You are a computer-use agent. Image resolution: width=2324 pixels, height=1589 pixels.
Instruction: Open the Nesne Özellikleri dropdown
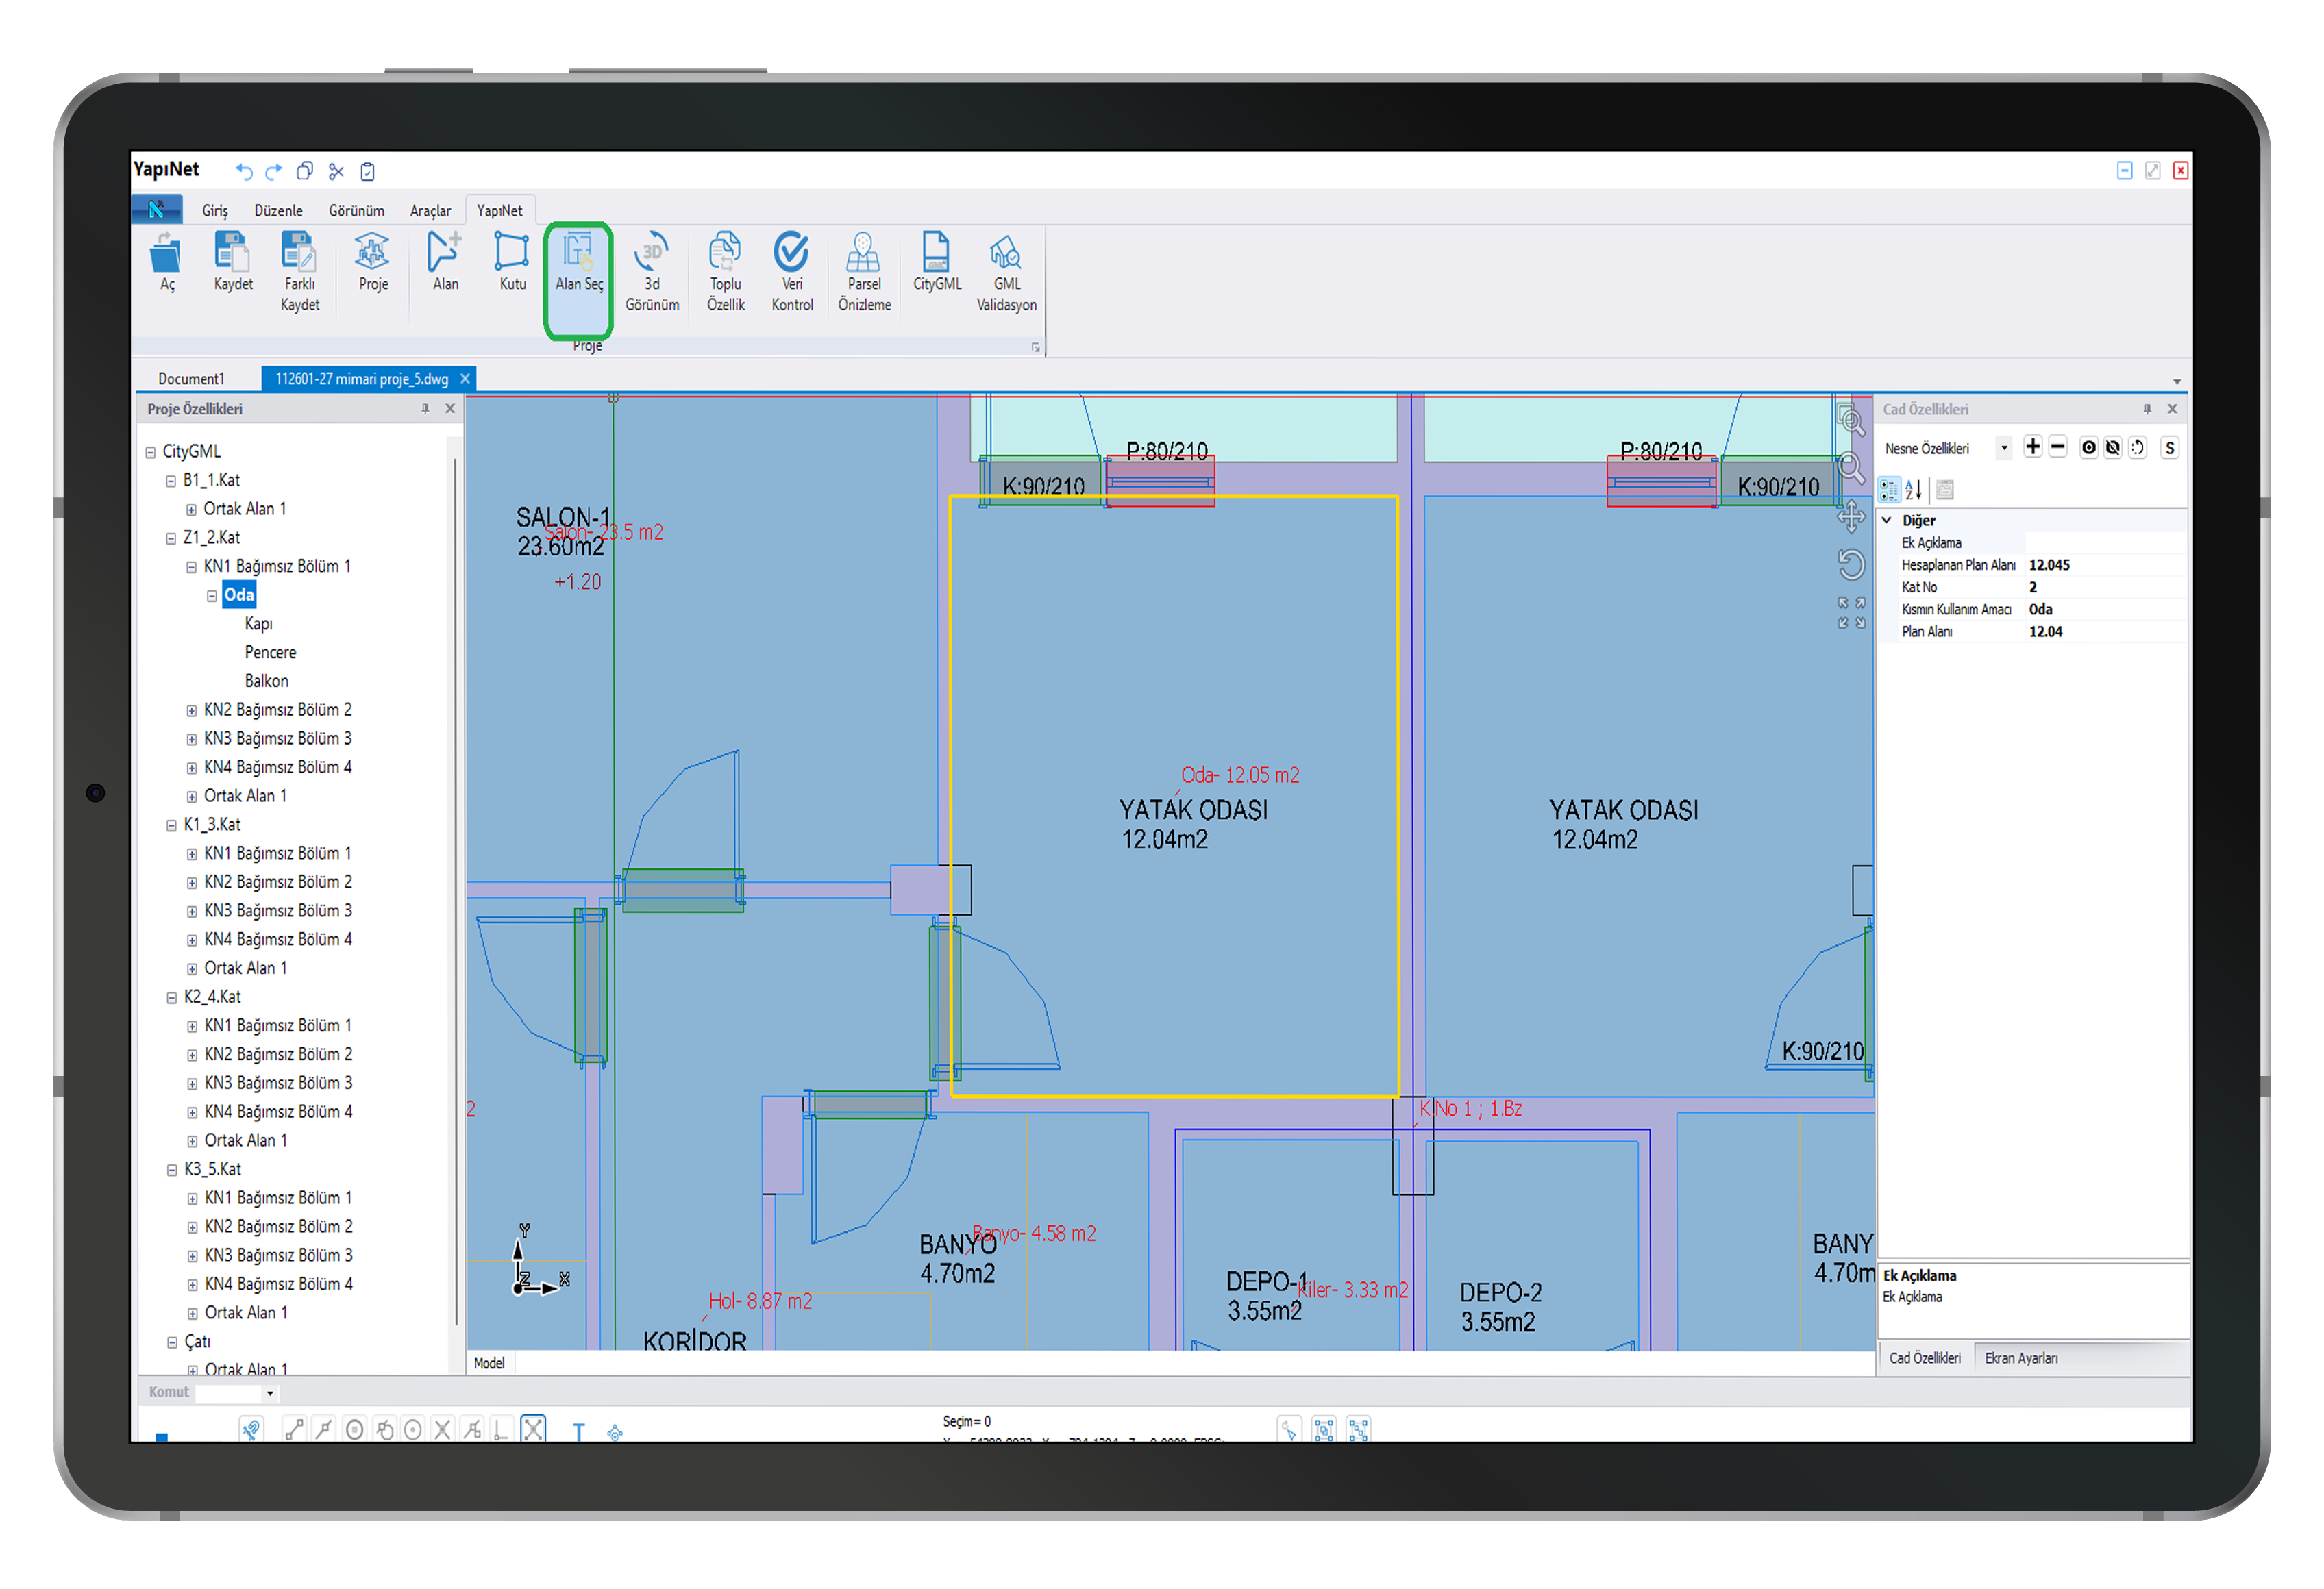(x=2003, y=449)
